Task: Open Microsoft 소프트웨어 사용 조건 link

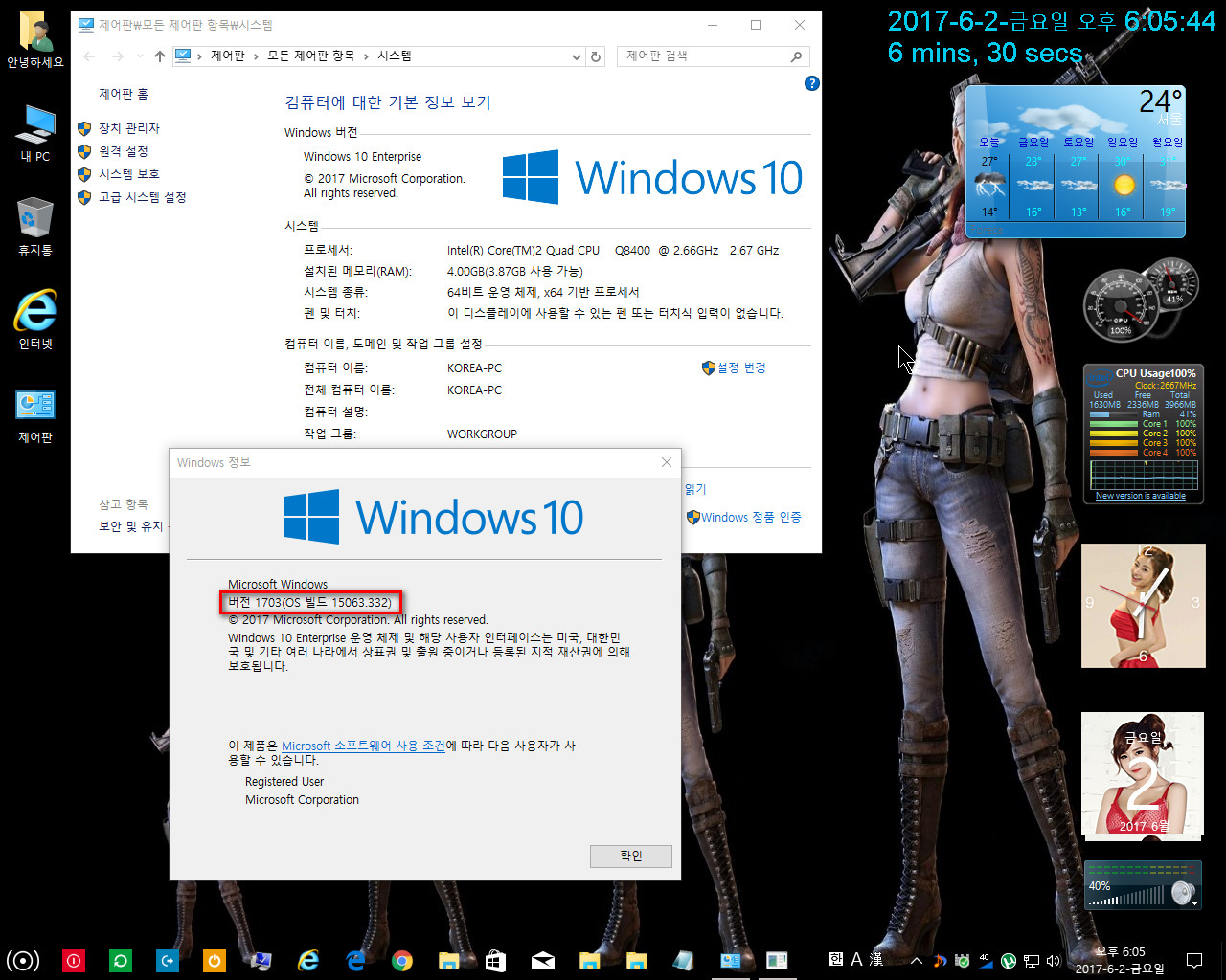Action: click(364, 746)
